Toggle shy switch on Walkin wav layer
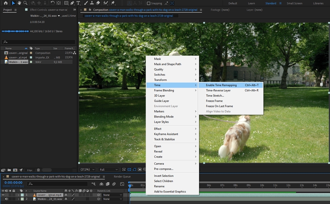 [66, 199]
